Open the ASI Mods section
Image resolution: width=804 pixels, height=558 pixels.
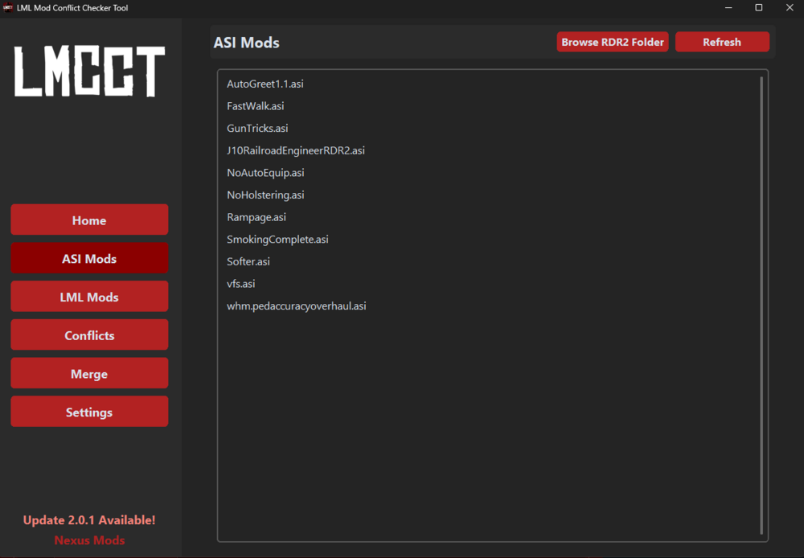coord(89,259)
